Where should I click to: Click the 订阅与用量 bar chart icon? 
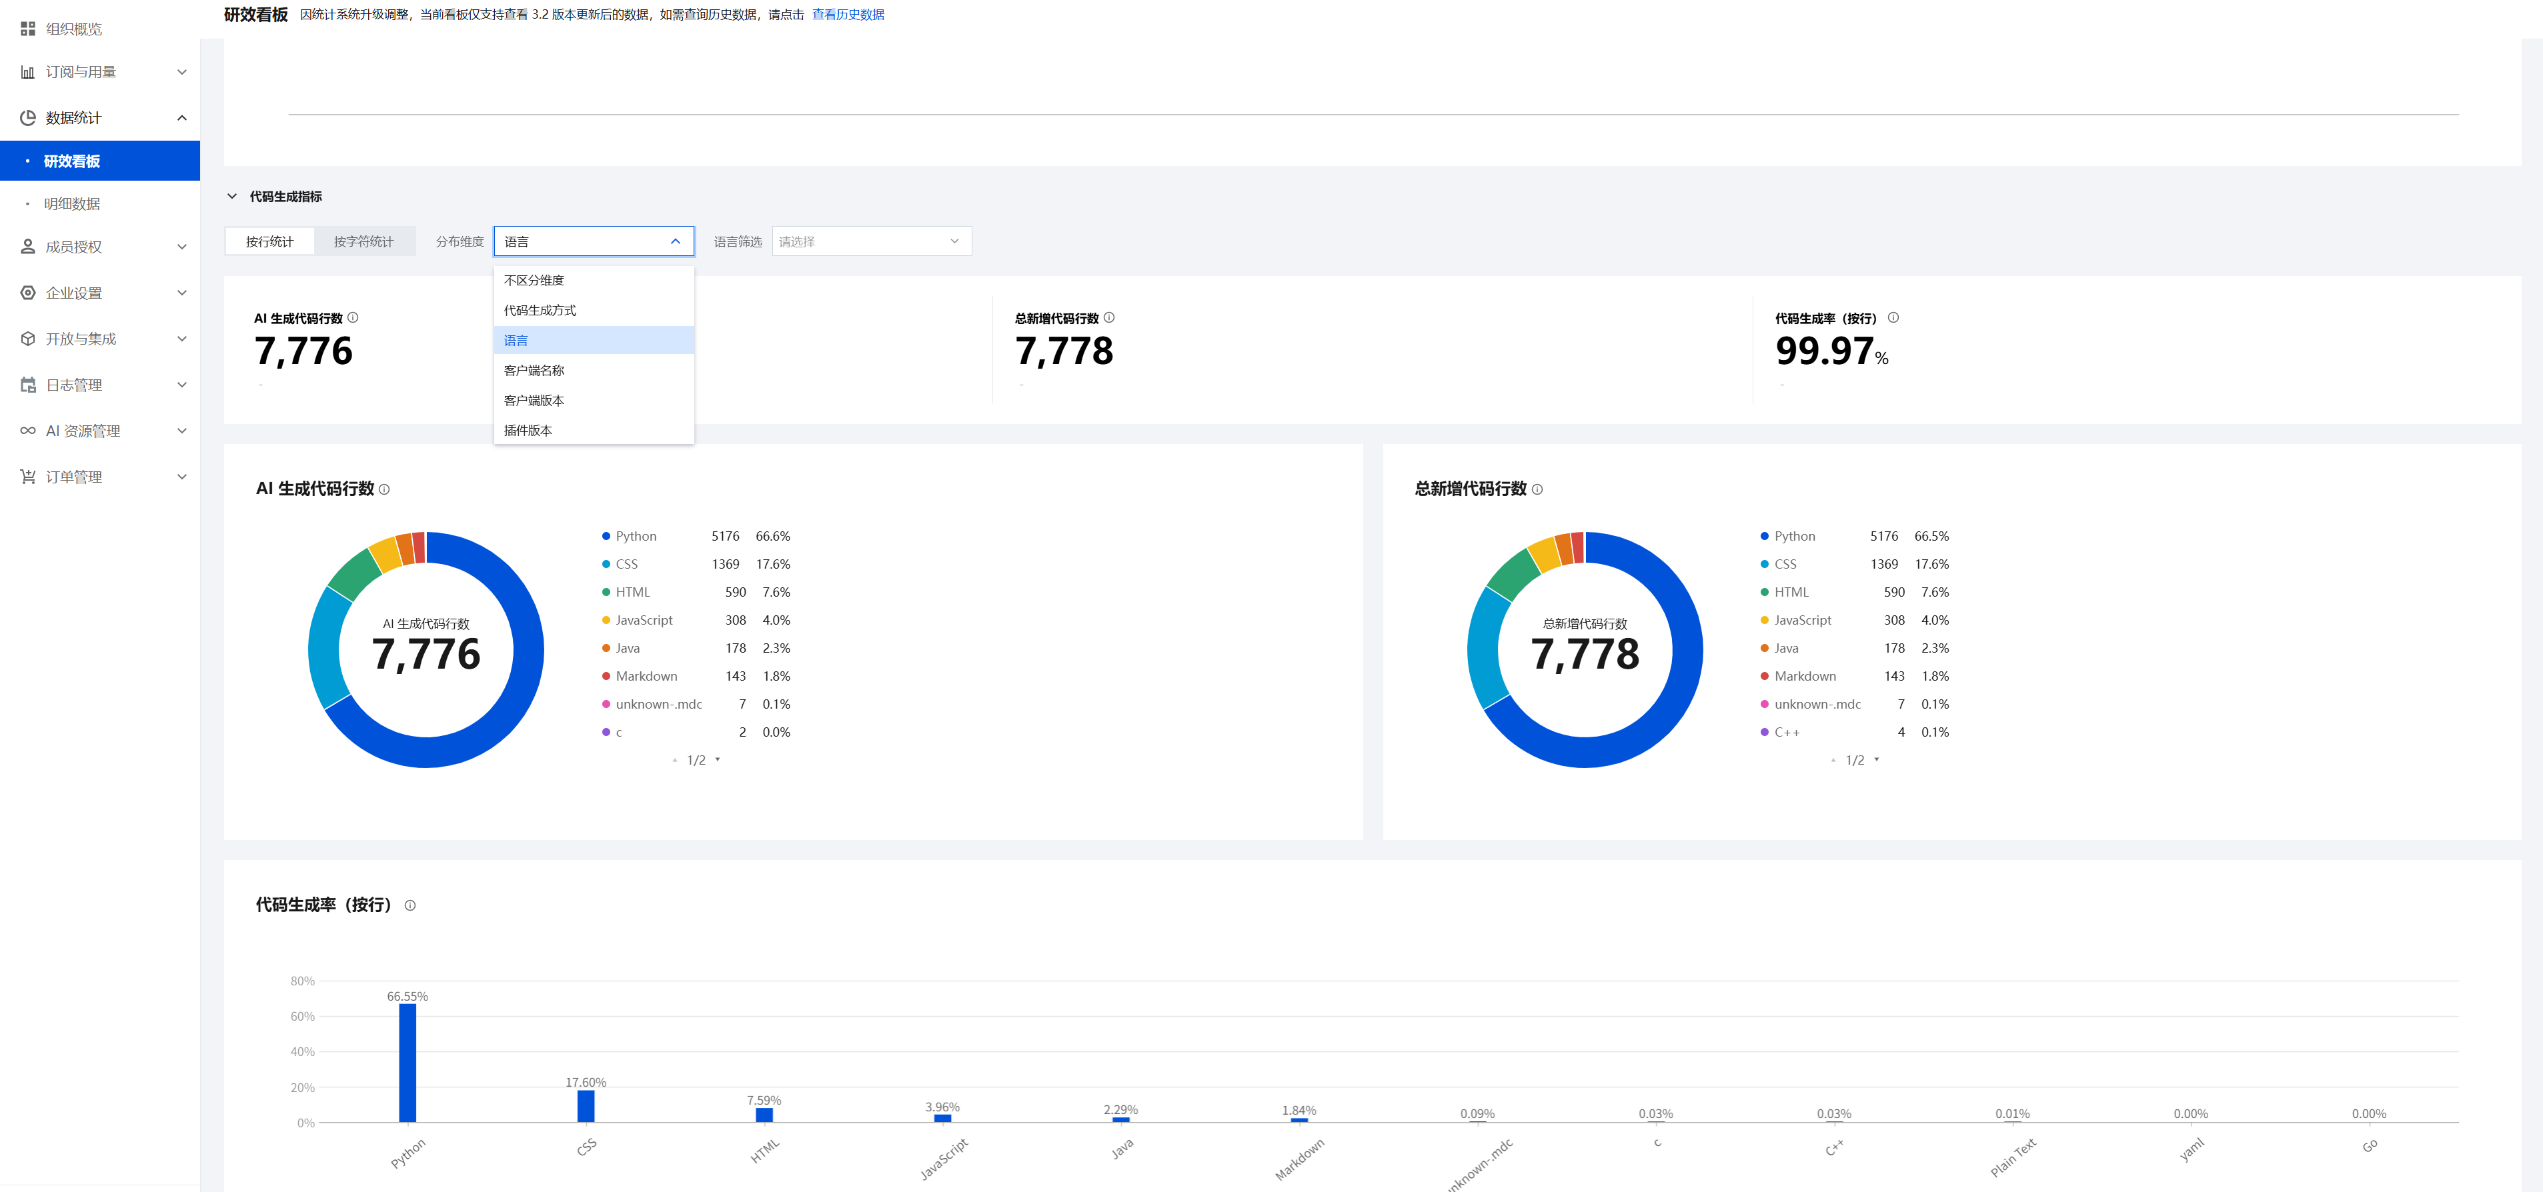click(x=27, y=72)
